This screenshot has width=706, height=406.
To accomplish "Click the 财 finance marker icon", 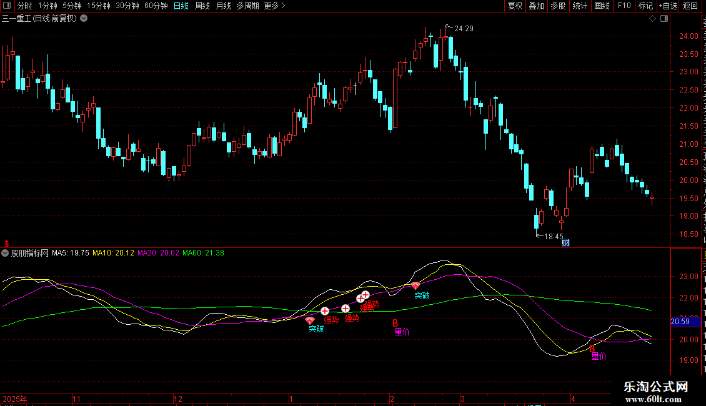I will (565, 243).
